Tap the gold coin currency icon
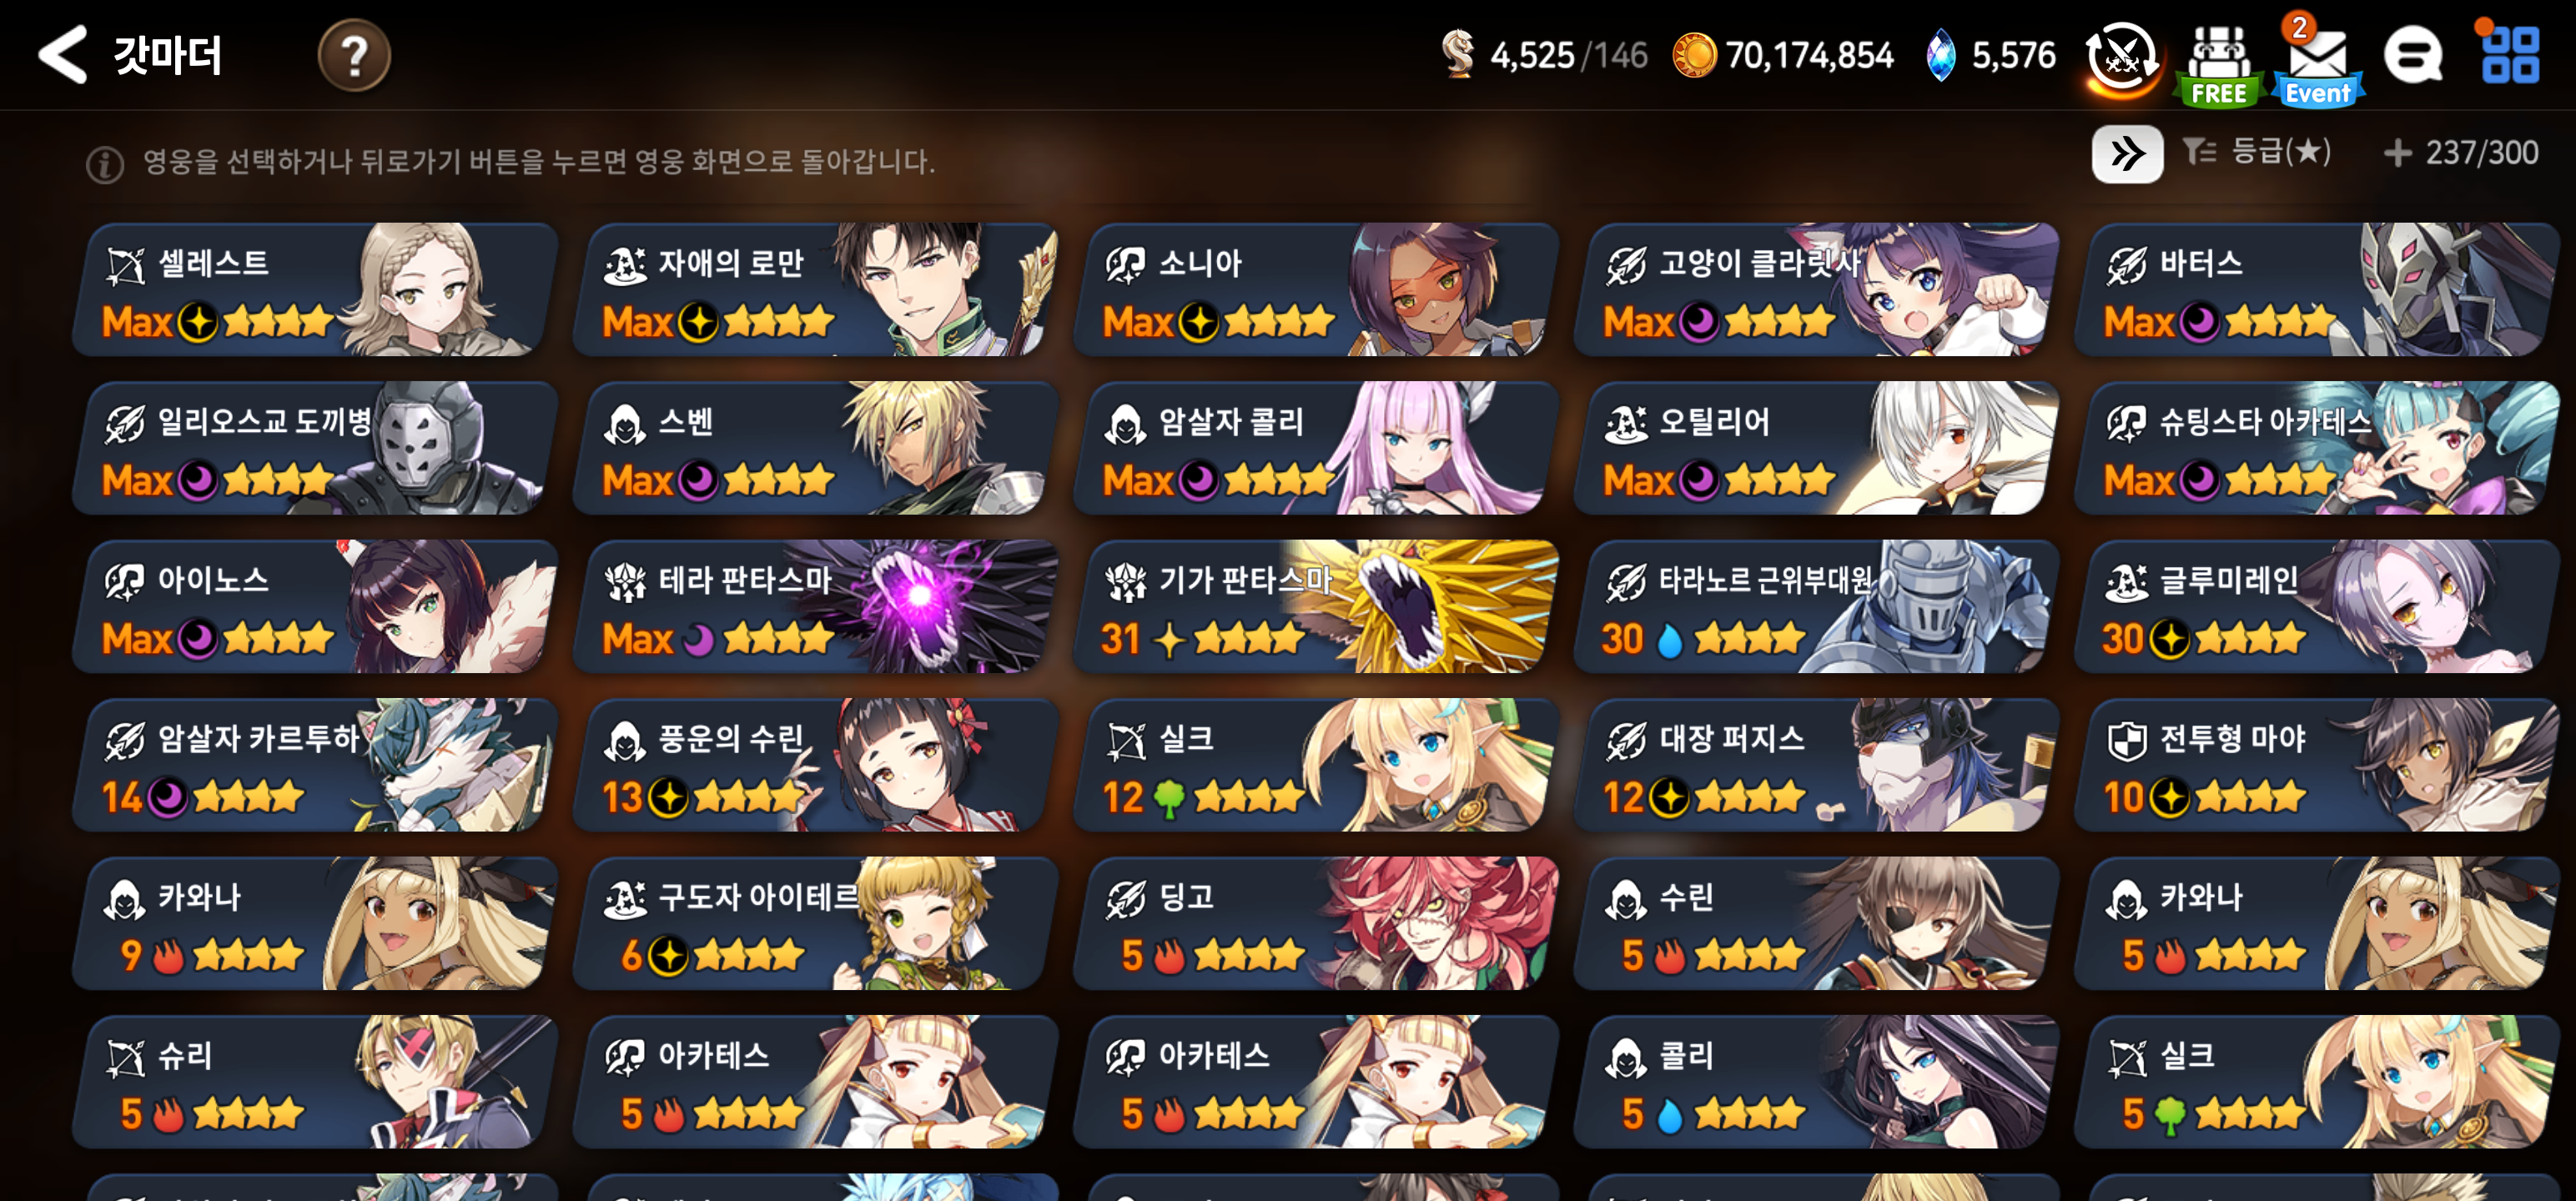The image size is (2576, 1201). point(1694,55)
